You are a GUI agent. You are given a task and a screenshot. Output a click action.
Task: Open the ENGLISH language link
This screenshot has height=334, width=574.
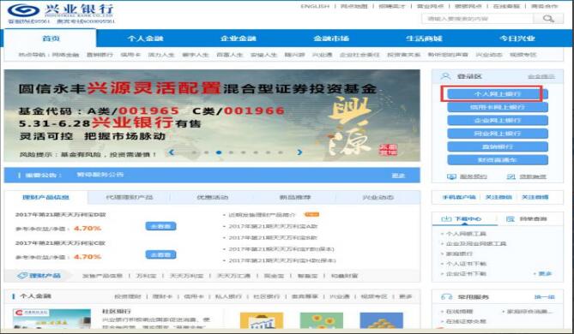(315, 6)
